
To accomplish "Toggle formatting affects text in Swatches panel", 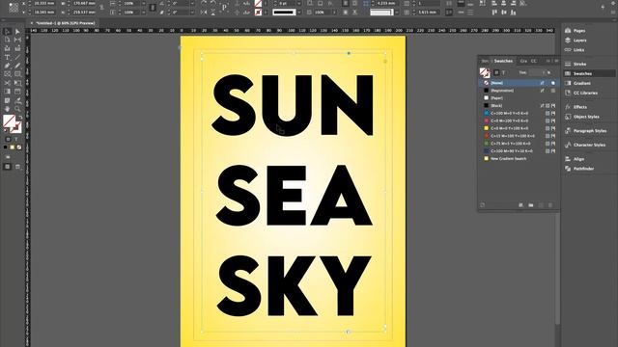I will click(x=503, y=72).
